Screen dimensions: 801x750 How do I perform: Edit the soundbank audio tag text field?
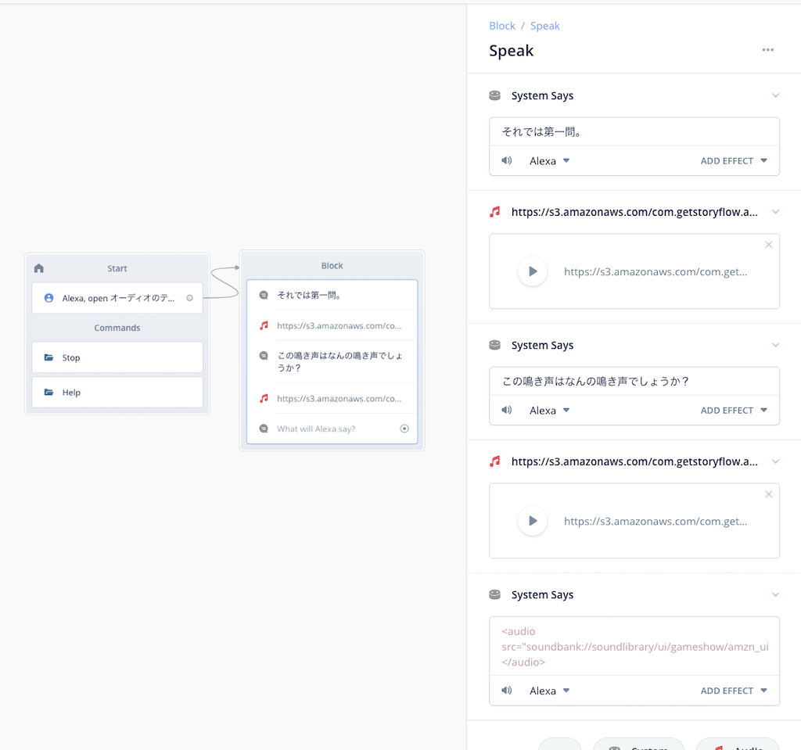634,646
